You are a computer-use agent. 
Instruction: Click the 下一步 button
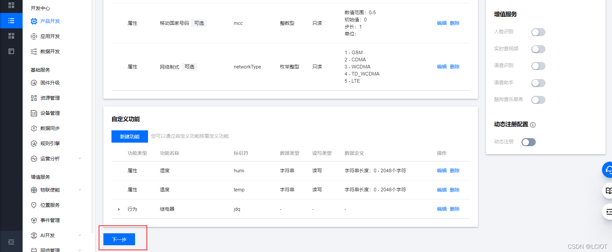click(119, 239)
